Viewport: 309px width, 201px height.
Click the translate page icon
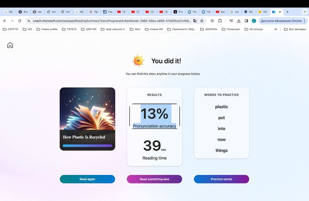pyautogui.click(x=195, y=21)
